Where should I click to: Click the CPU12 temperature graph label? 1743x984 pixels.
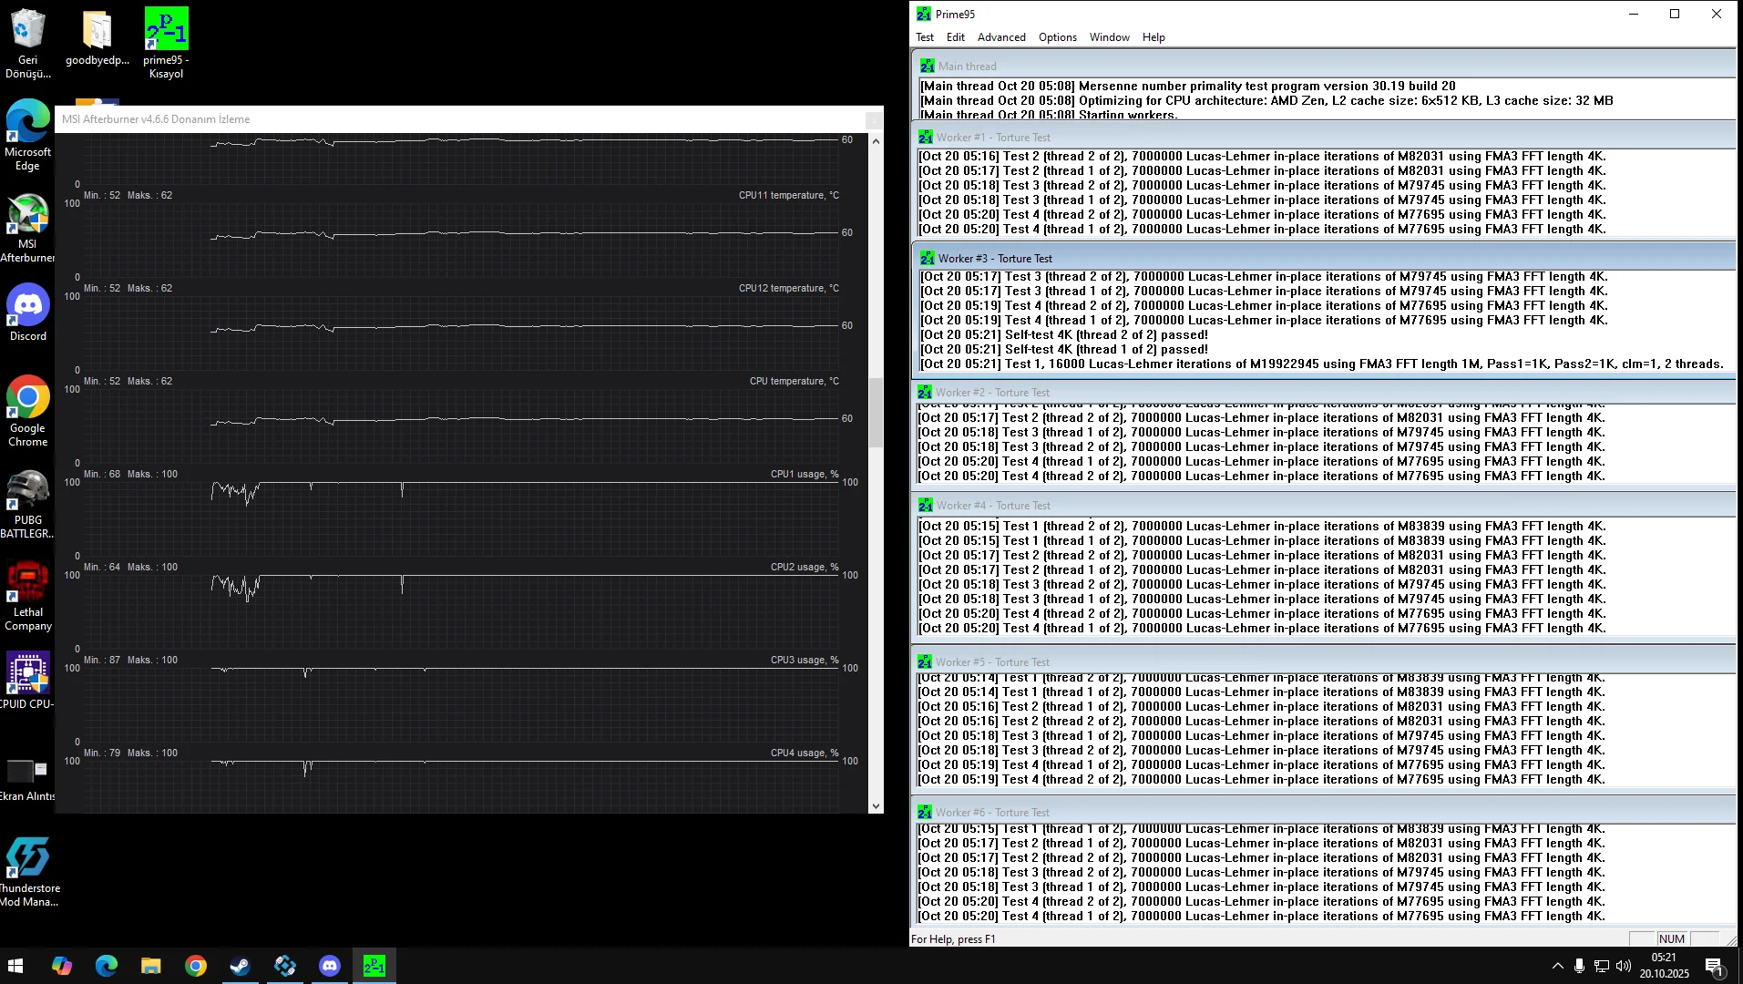[x=789, y=288]
